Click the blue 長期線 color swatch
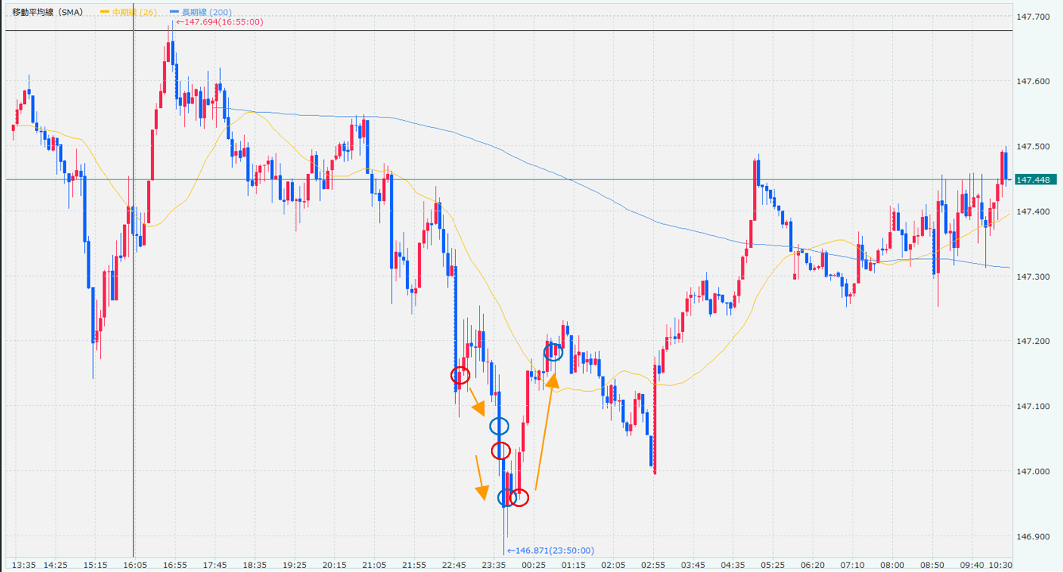The image size is (1063, 572). [x=175, y=12]
